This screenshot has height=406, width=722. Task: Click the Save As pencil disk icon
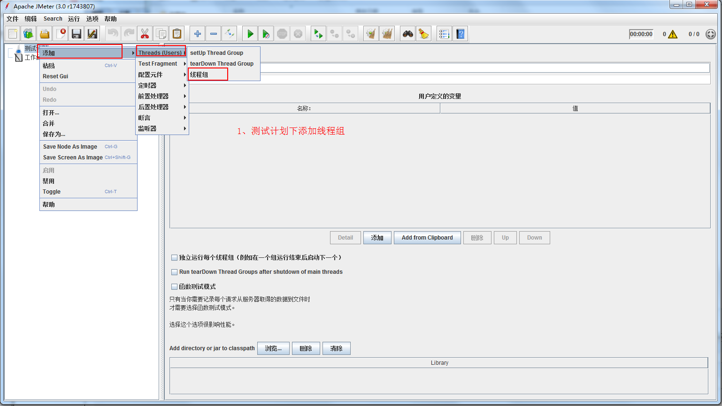point(92,34)
